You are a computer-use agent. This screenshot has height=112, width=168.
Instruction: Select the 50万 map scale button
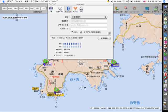[38, 8]
